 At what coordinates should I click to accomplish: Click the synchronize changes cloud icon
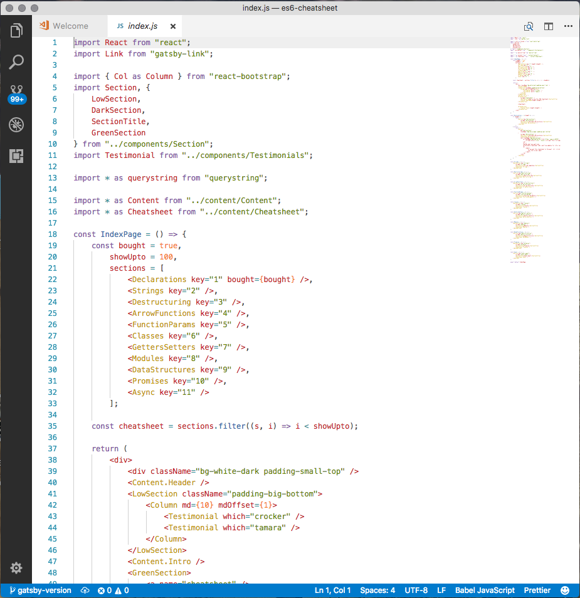tap(85, 590)
